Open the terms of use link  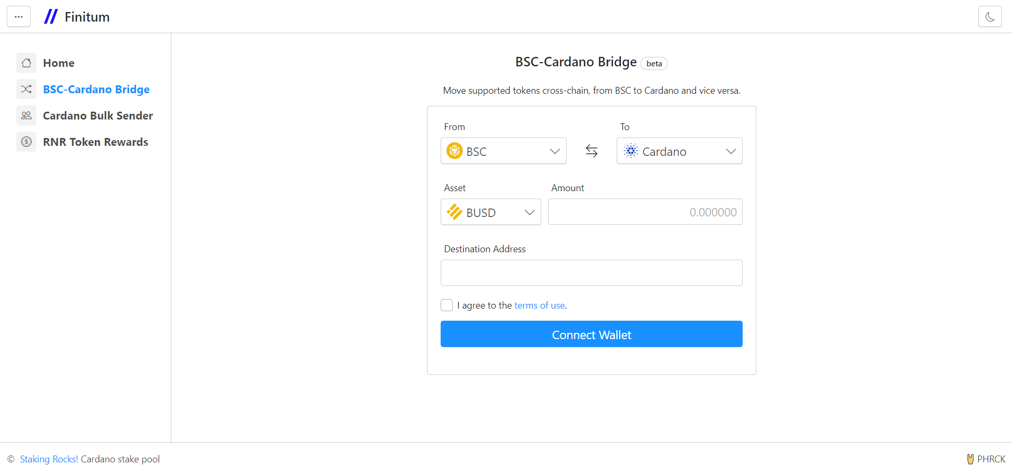coord(539,305)
